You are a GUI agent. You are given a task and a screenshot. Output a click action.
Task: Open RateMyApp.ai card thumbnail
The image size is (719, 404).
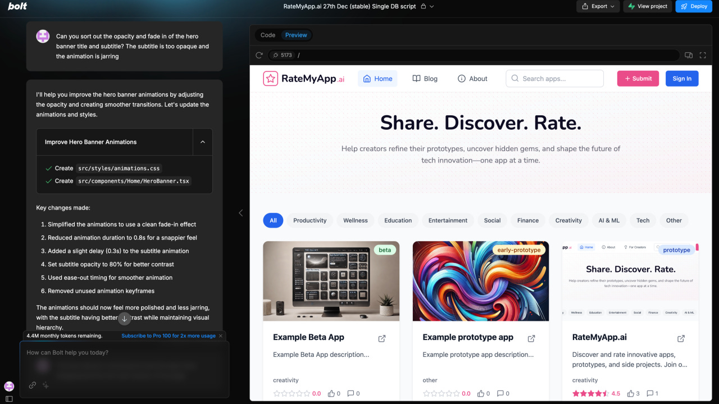[630, 281]
